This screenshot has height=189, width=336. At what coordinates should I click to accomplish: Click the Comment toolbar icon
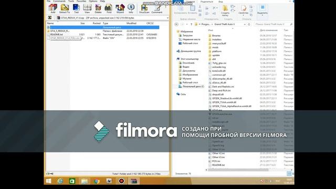pos(157,9)
